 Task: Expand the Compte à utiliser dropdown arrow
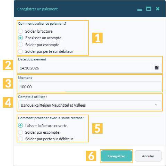tap(156, 105)
